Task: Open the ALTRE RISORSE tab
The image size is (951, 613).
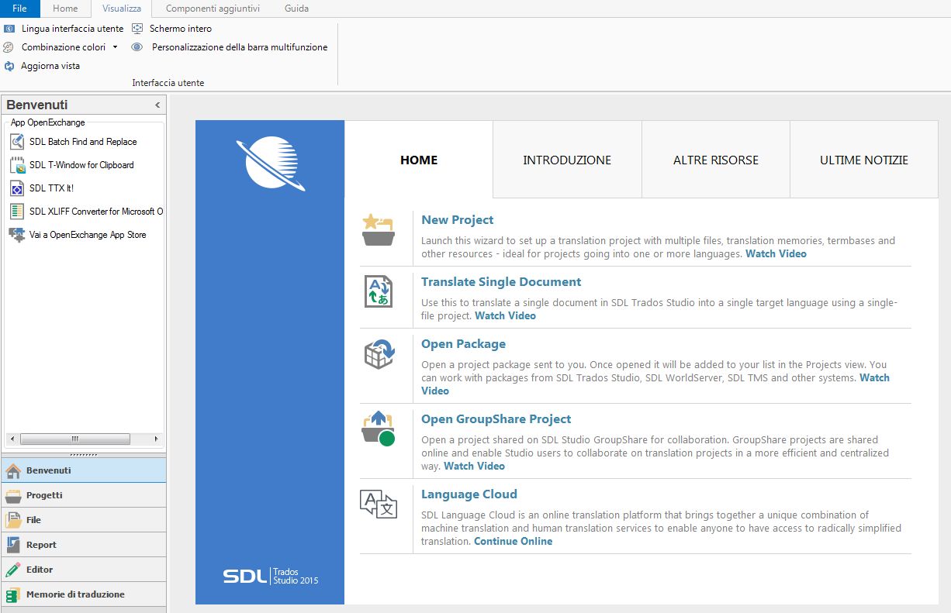Action: pos(716,160)
